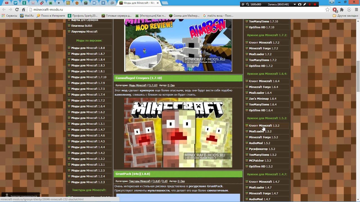This screenshot has width=360, height=202.
Task: Open Текстуры Minecraft category link
Action: tap(140, 181)
